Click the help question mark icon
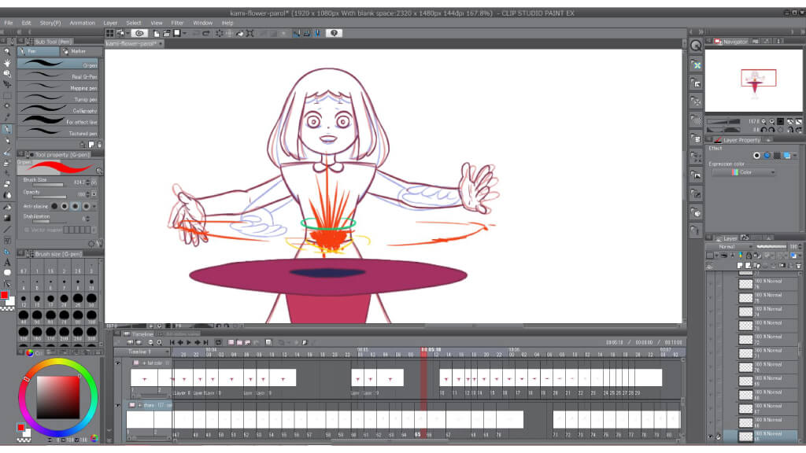This screenshot has width=806, height=453. (x=335, y=33)
